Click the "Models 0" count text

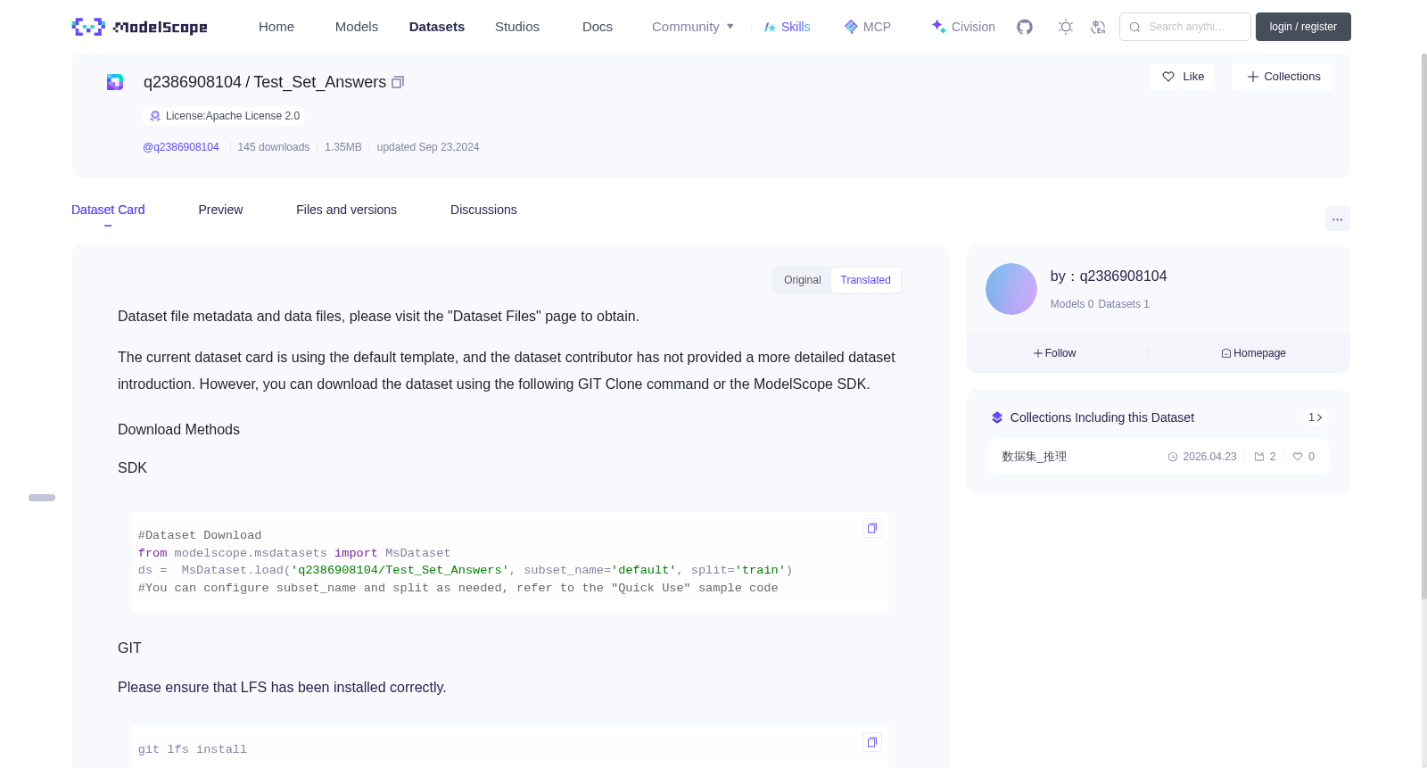[1072, 304]
